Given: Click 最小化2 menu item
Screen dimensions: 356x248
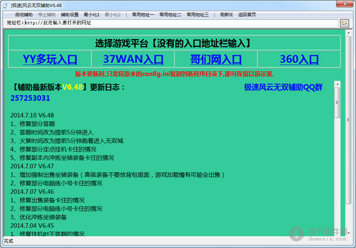Looking at the screenshot, I should click(113, 15).
